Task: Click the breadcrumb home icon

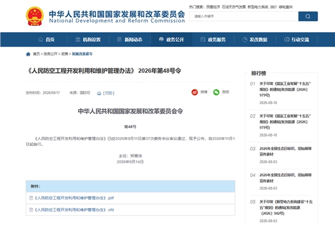Action: pyautogui.click(x=28, y=54)
